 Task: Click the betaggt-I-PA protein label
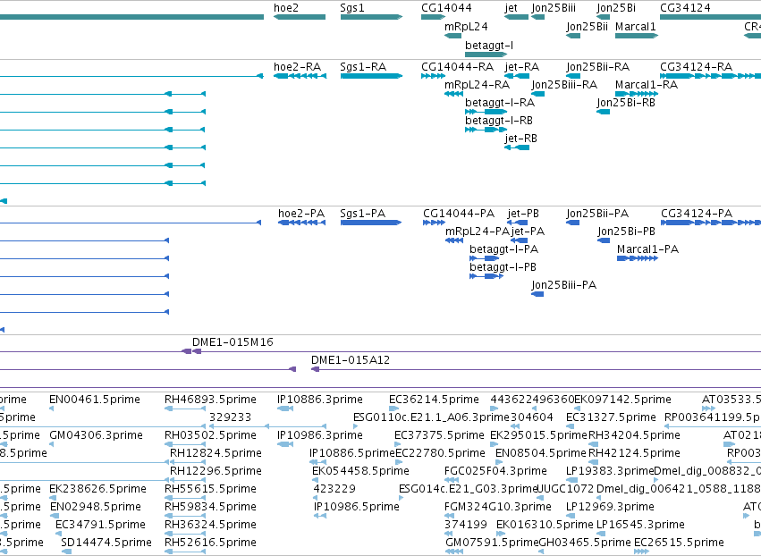[503, 249]
